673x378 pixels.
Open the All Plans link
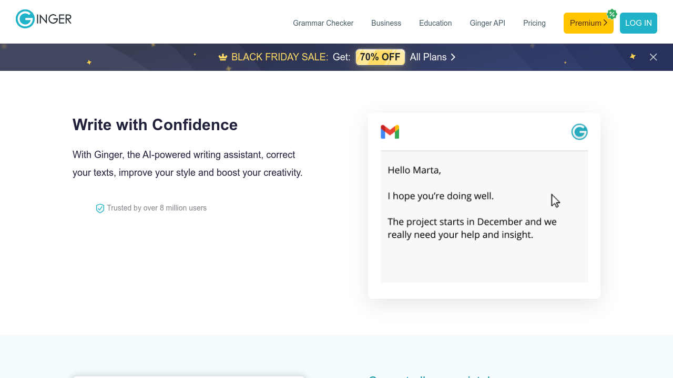point(428,57)
